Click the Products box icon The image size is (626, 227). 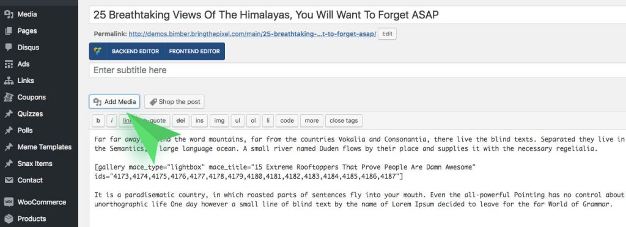point(9,218)
